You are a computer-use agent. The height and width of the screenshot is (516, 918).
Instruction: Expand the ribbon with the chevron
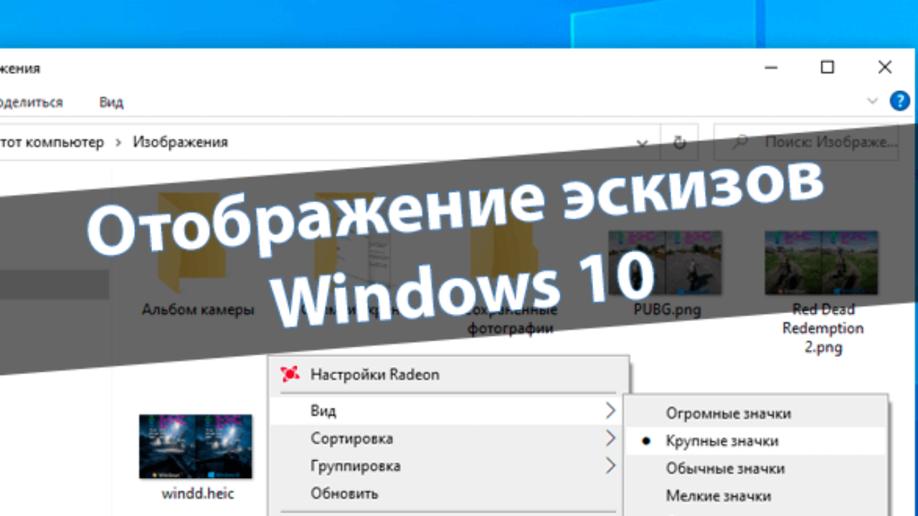[873, 101]
